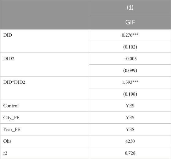This screenshot has width=171, height=159.
Task: Select the 0.276*** coefficient cell
Action: coord(130,35)
